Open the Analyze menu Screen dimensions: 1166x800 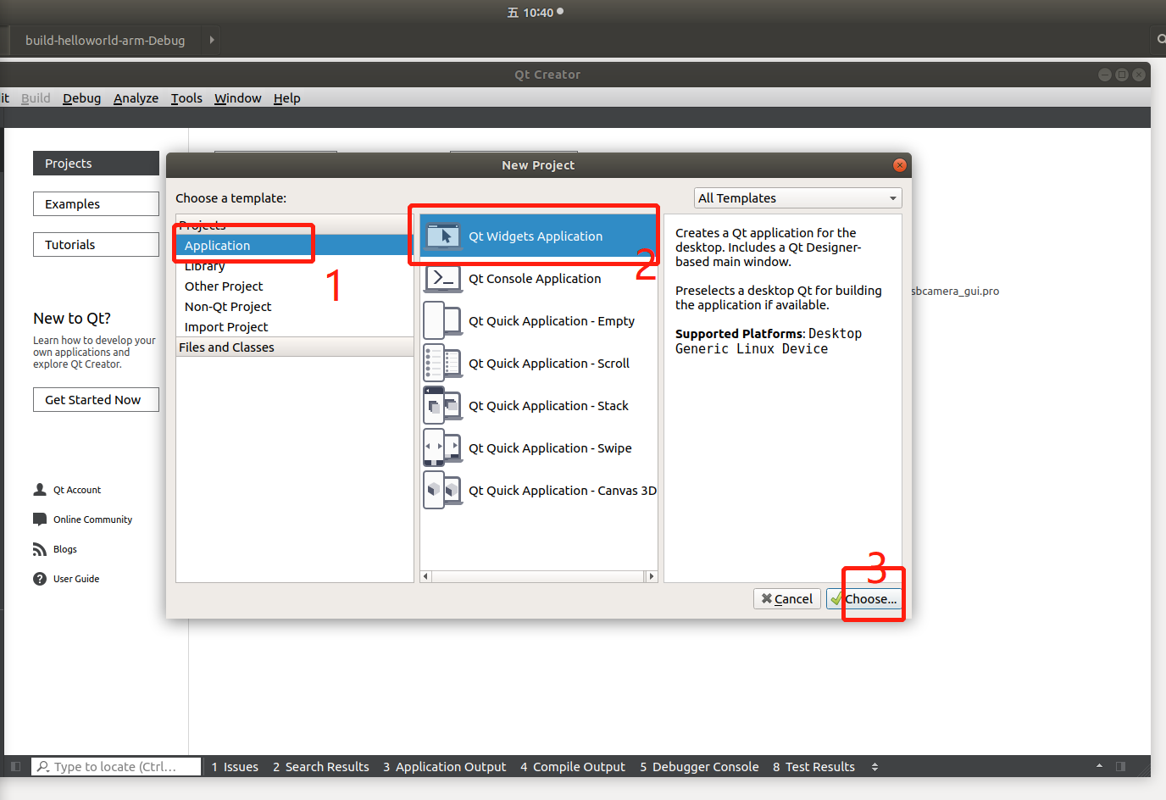click(x=136, y=98)
